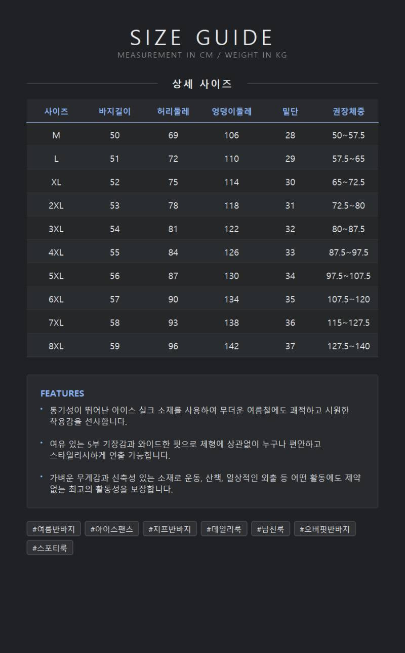Screen dimensions: 405x653
Task: Open the #지프반바지 tag
Action: pos(170,529)
